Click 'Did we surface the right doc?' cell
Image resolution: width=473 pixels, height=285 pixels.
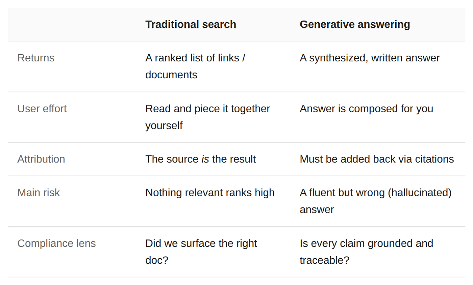201,252
